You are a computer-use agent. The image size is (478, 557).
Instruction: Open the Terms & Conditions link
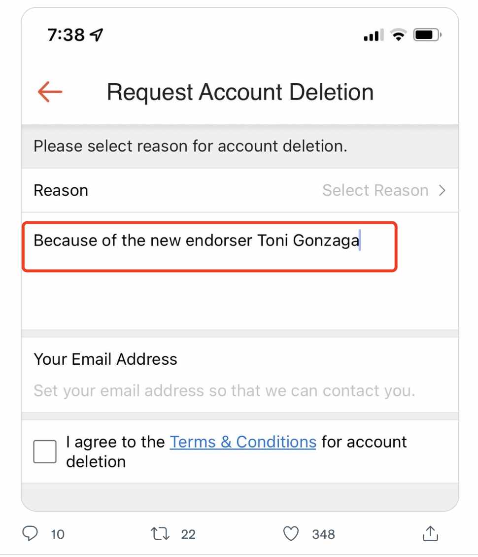click(243, 442)
